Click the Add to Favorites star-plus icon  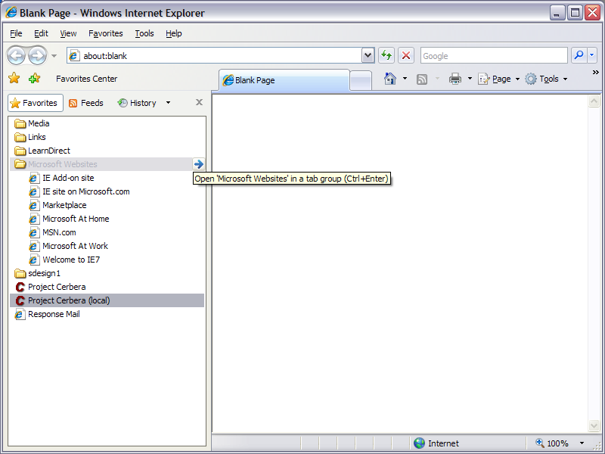pyautogui.click(x=34, y=79)
